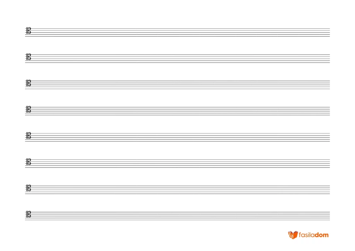Click the alto clef on the first staff
The image size is (355, 251).
pos(29,31)
